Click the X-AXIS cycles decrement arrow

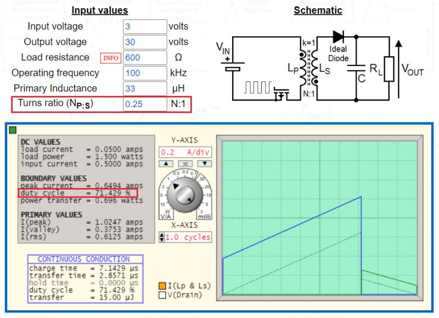tap(162, 240)
